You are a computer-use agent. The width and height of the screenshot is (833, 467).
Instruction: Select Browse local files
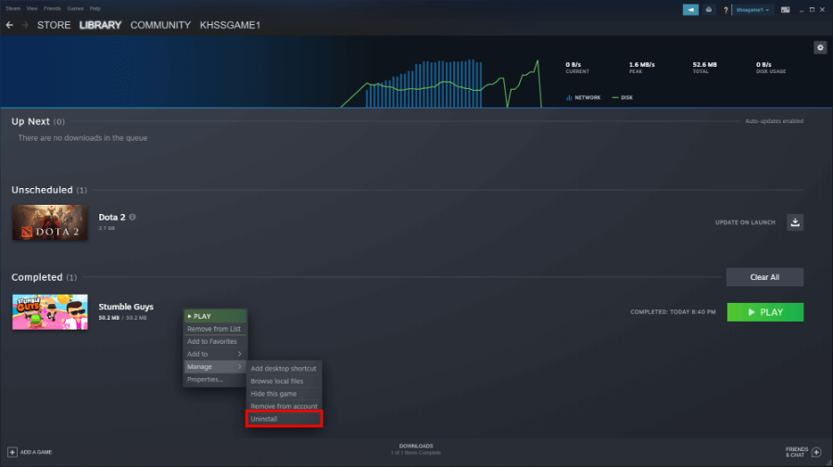(x=284, y=381)
